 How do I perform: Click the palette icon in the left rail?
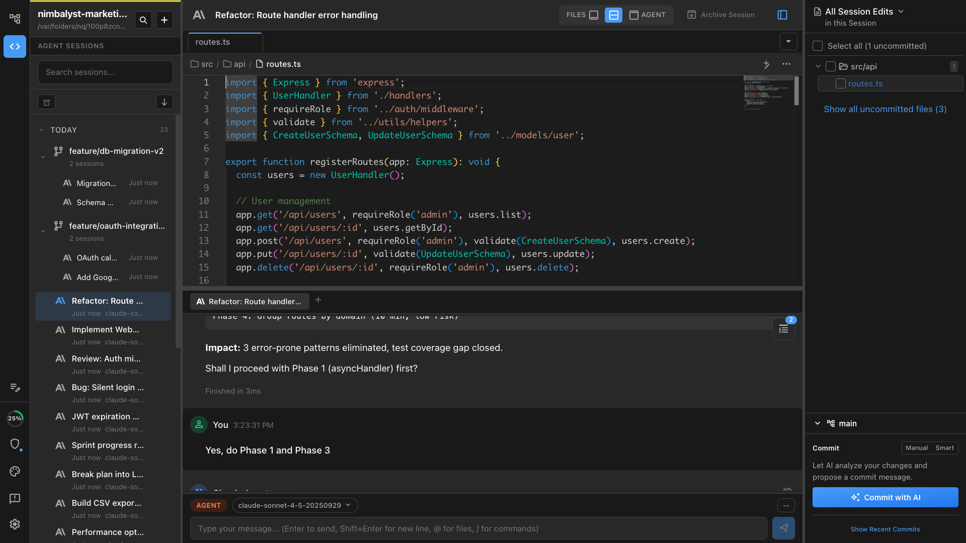point(15,471)
